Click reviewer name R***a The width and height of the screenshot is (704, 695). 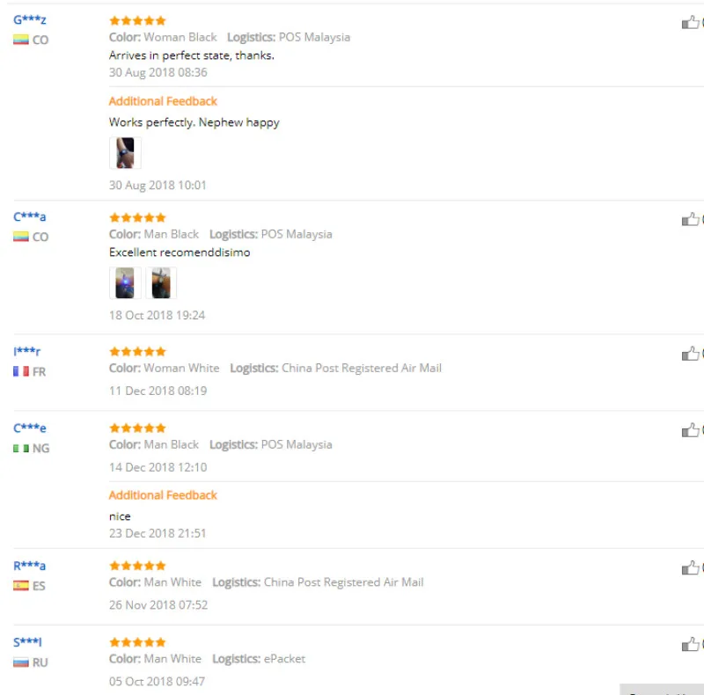[x=30, y=566]
